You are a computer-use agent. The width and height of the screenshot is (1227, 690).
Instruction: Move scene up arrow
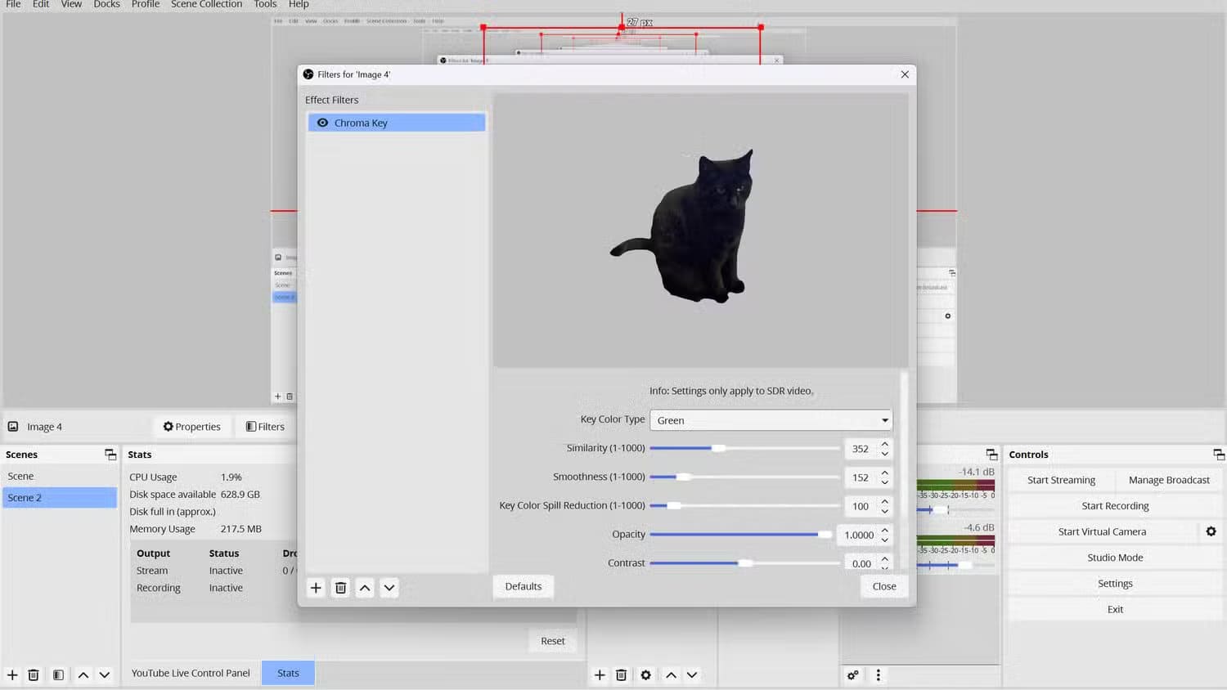coord(83,675)
